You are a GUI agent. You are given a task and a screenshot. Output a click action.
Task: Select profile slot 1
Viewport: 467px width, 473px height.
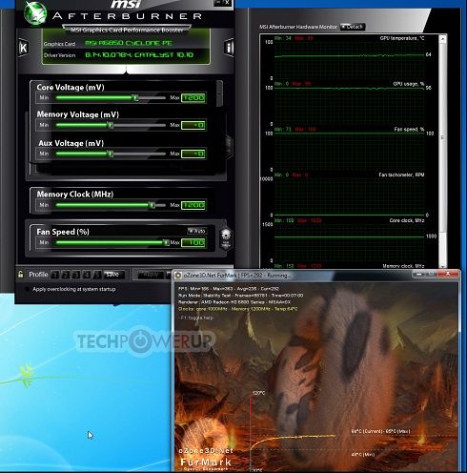pyautogui.click(x=55, y=275)
